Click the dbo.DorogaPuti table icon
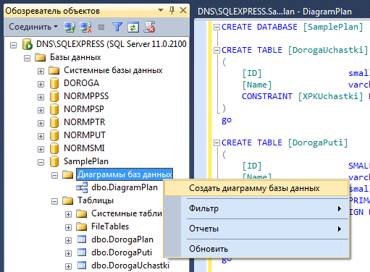 82,252
